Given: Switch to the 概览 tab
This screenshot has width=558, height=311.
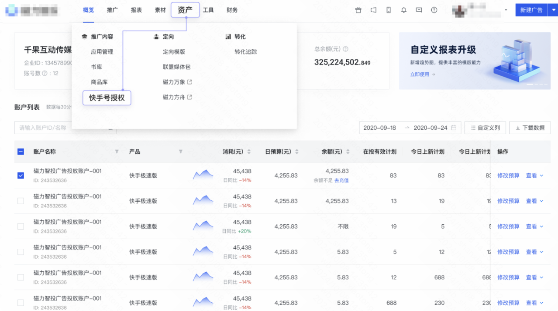Looking at the screenshot, I should coord(88,10).
